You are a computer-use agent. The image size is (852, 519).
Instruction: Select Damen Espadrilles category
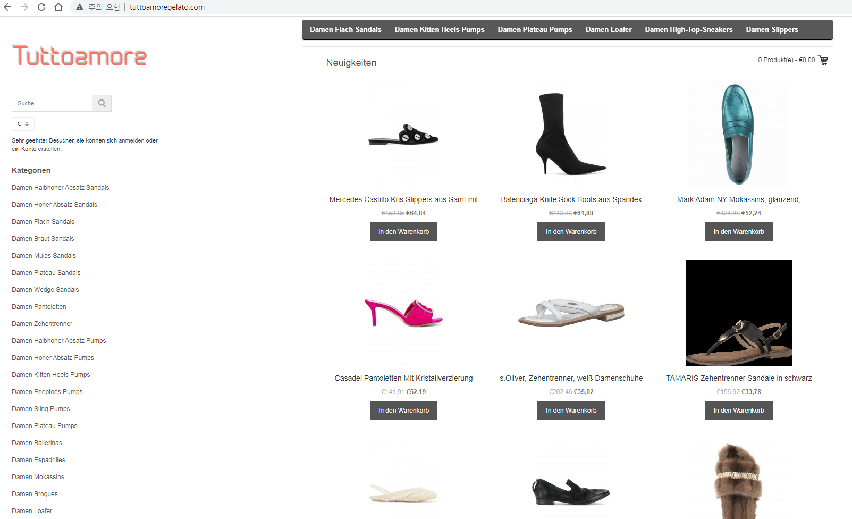click(38, 460)
